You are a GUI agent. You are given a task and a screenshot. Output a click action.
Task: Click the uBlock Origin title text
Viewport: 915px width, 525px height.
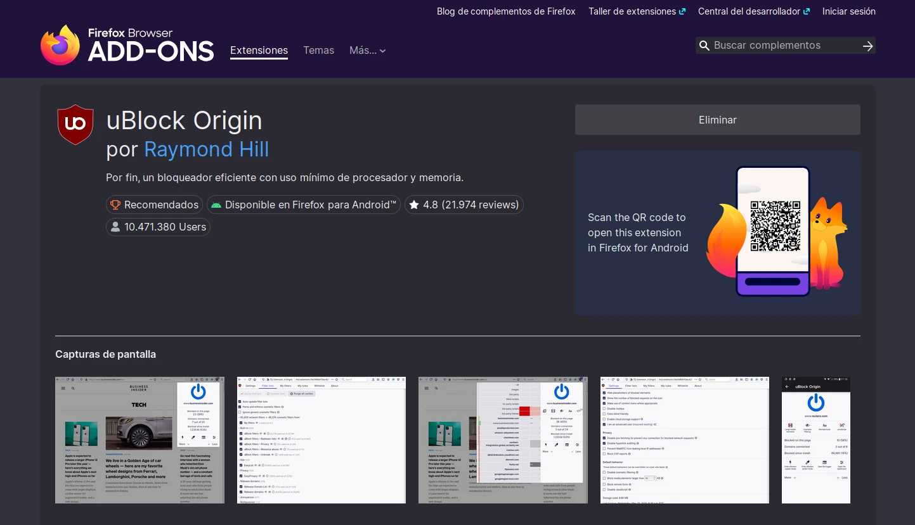tap(184, 120)
